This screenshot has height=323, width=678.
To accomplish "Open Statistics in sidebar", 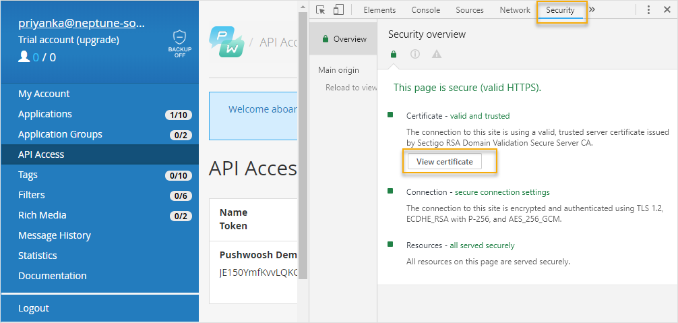I will coord(100,256).
